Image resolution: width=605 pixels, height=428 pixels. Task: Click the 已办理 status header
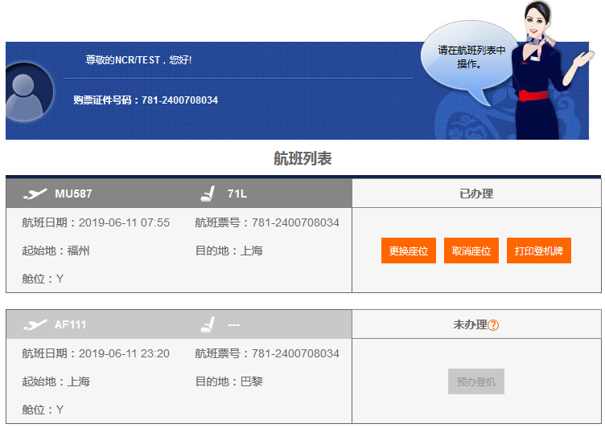tap(476, 194)
